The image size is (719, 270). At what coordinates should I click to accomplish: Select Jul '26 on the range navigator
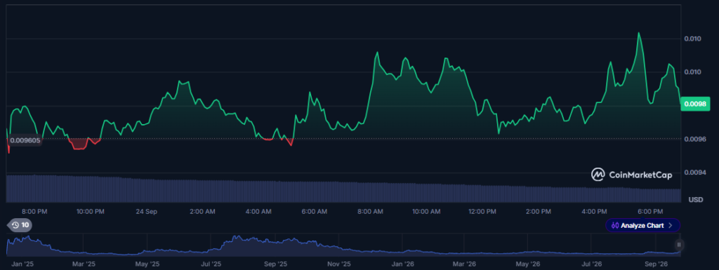(x=592, y=264)
